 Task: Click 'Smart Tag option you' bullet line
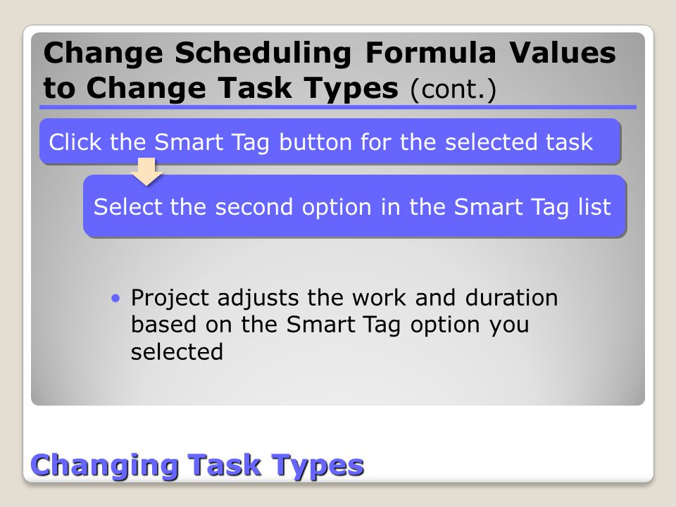pyautogui.click(x=408, y=325)
